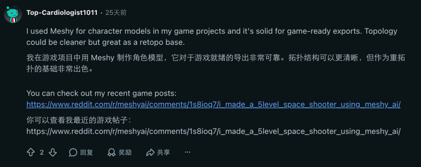Open the blue space shooter Reddit link

pyautogui.click(x=213, y=105)
